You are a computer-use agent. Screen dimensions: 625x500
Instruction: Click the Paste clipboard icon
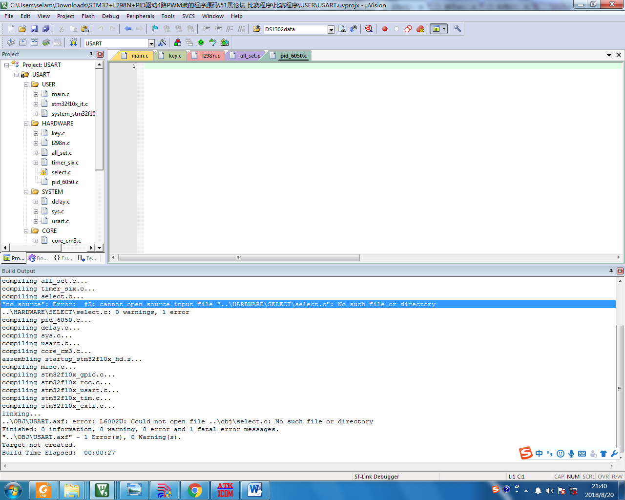[x=85, y=29]
